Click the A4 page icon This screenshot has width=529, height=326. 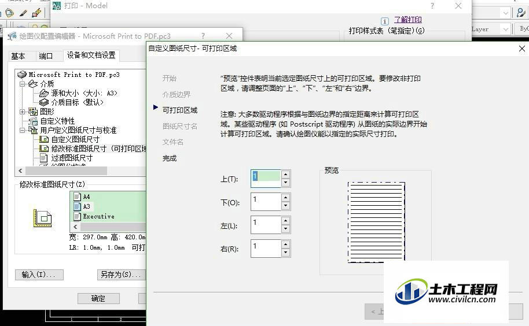point(77,197)
